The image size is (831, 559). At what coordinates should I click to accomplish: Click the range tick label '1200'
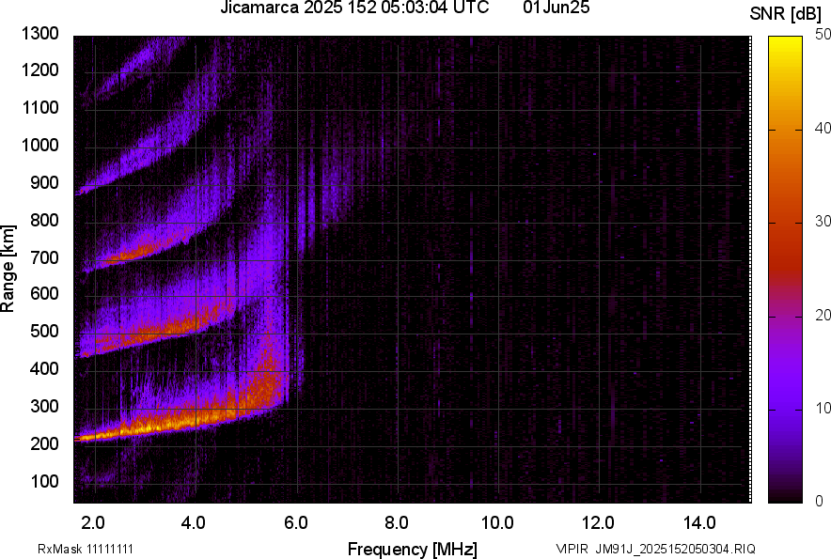(39, 70)
